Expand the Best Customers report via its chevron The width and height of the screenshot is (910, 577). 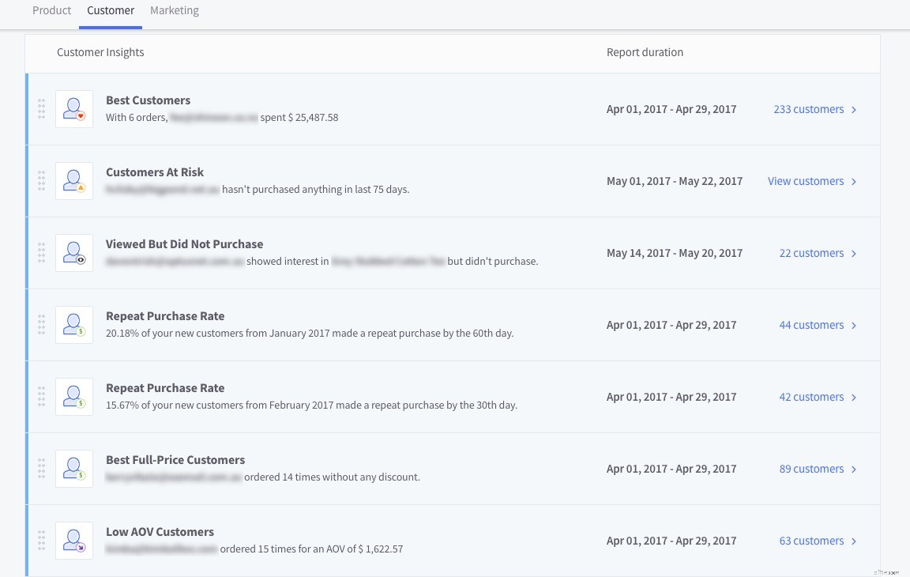tap(854, 110)
